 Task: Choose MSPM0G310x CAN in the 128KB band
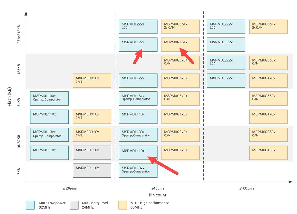click(92, 81)
